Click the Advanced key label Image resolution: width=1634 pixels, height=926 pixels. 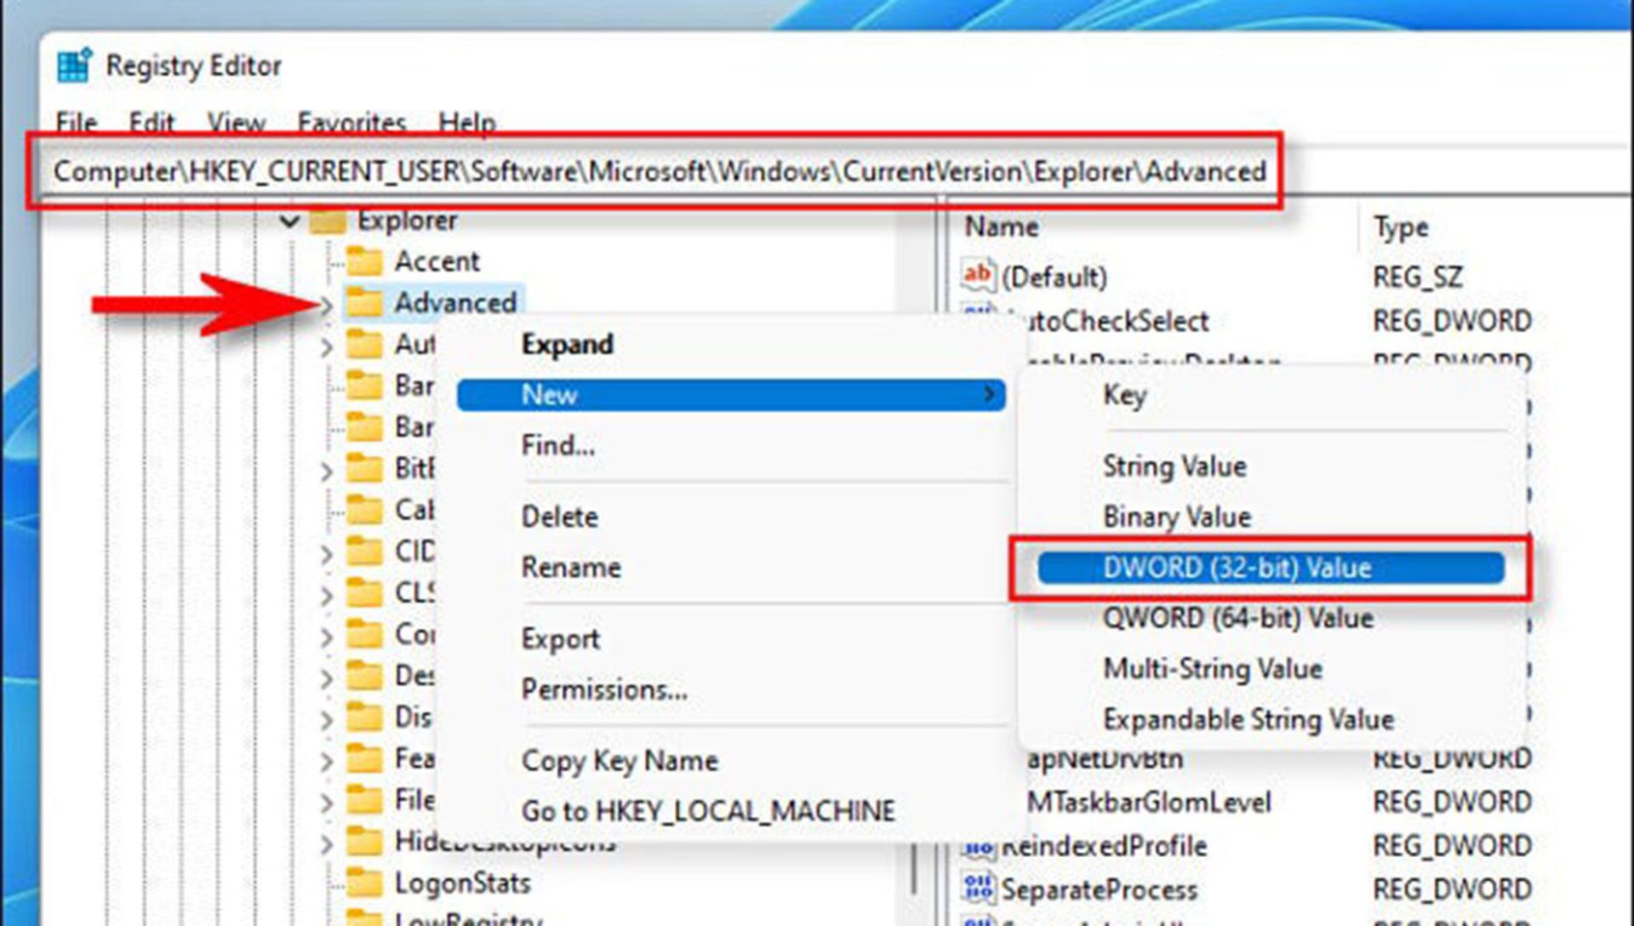click(x=455, y=302)
